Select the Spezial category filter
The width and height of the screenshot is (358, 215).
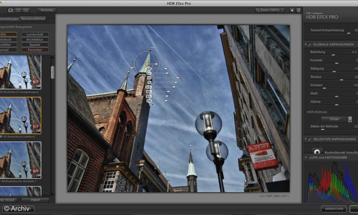point(35,44)
